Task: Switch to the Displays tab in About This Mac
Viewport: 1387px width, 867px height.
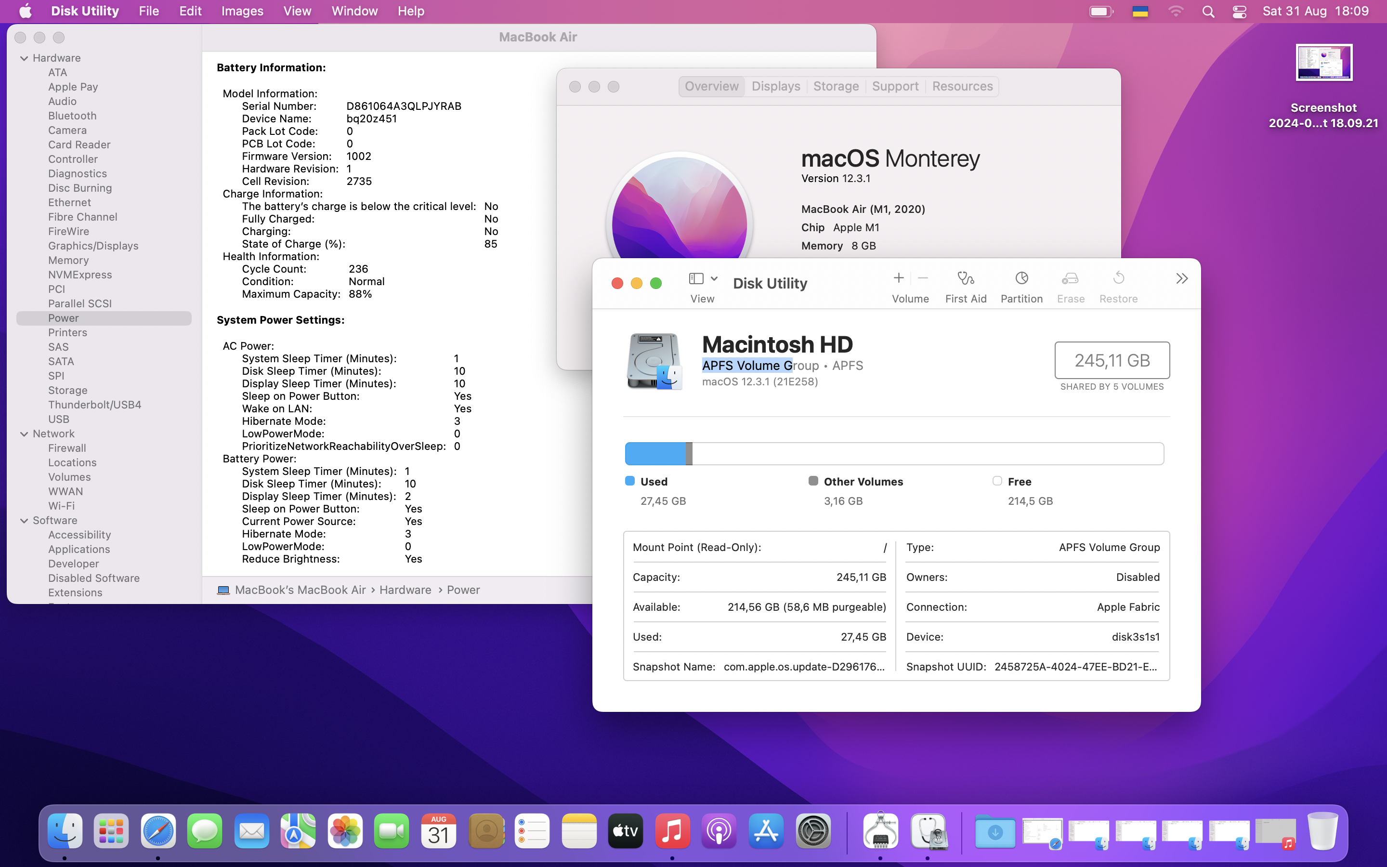Action: (x=775, y=86)
